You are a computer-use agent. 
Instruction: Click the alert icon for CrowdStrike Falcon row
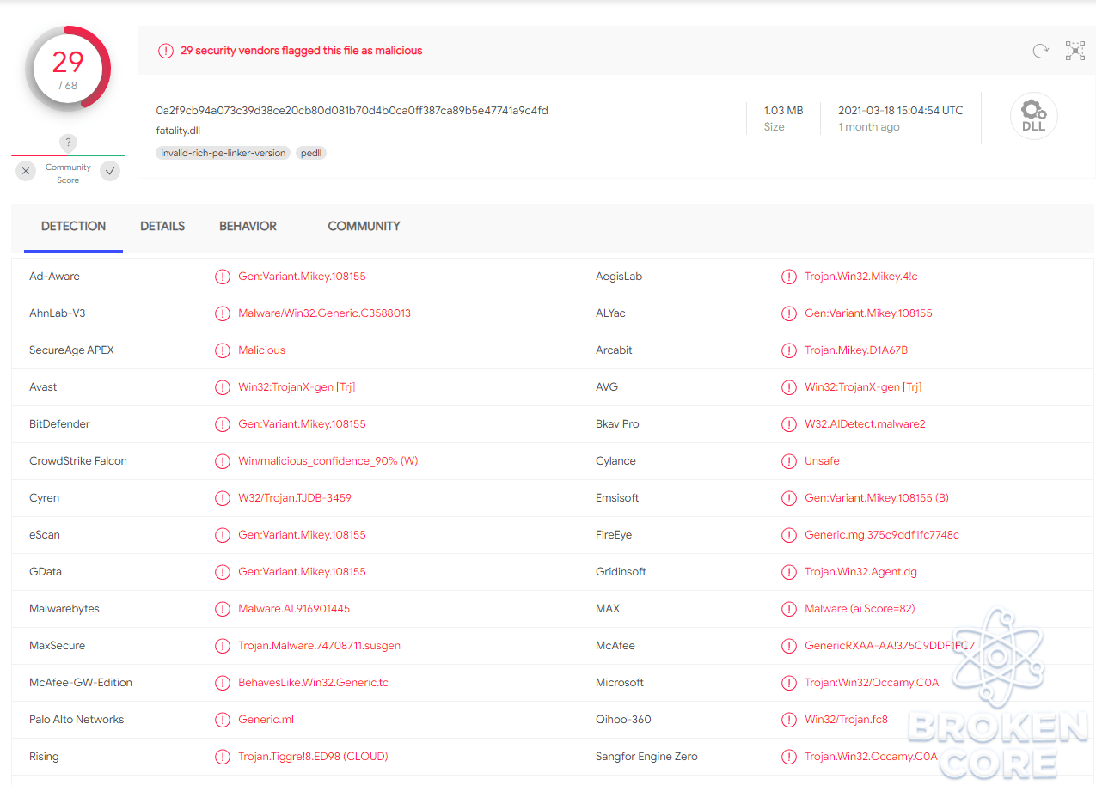(x=223, y=461)
